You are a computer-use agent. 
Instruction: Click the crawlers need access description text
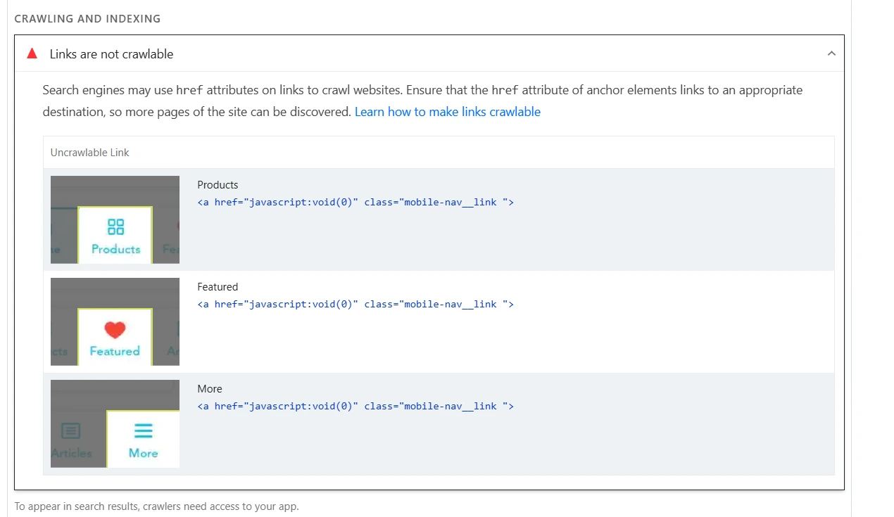[x=156, y=506]
